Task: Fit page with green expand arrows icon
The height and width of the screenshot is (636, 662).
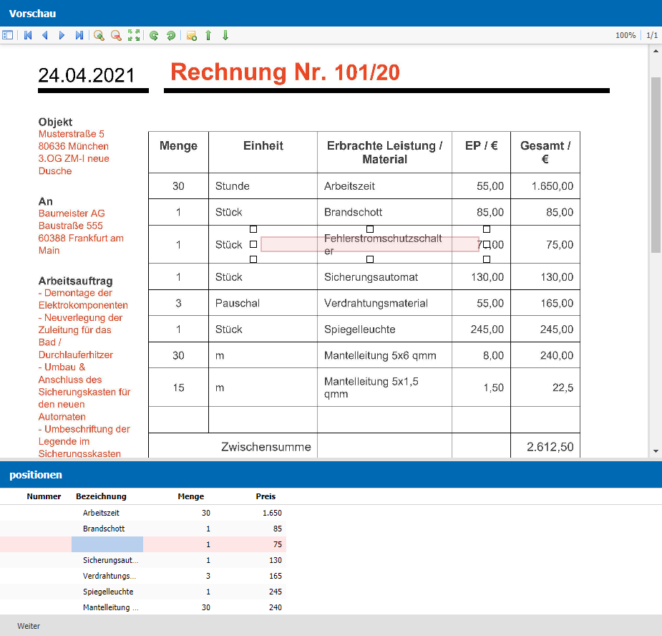Action: pyautogui.click(x=134, y=36)
